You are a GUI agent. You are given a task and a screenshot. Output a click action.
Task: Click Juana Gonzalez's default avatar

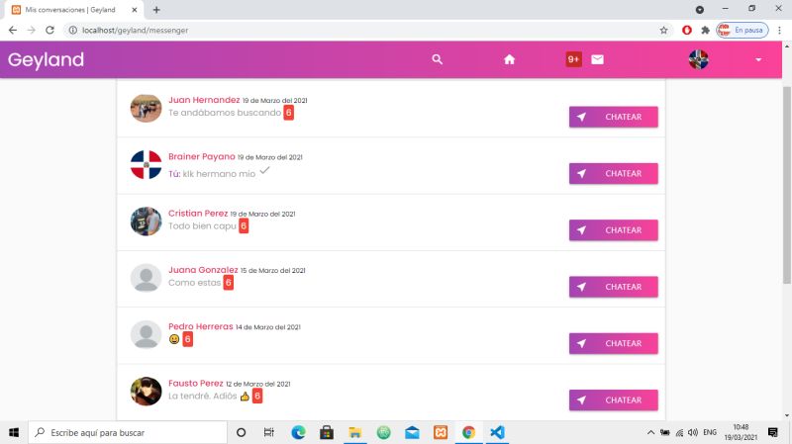(146, 278)
